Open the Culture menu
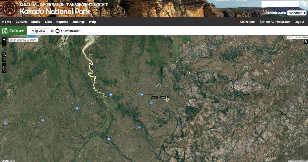308x162 pixels. coord(21,22)
